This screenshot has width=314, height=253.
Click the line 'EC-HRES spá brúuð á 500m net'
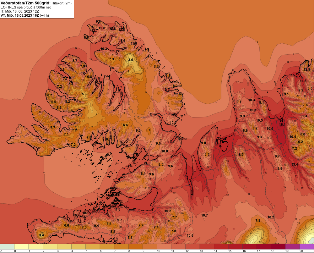click(x=26, y=7)
